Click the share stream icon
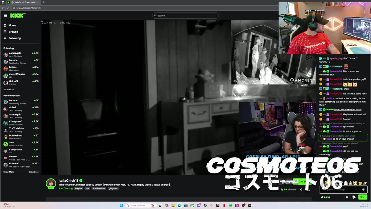The image size is (371, 209). point(301,190)
